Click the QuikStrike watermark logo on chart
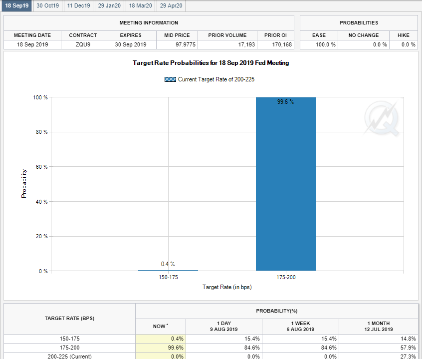The height and width of the screenshot is (359, 422). click(x=382, y=118)
